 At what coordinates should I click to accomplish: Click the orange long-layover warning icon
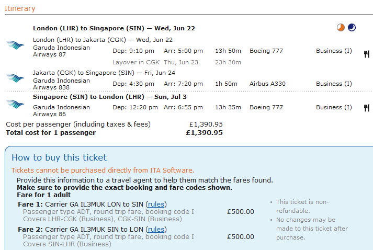pyautogui.click(x=341, y=28)
